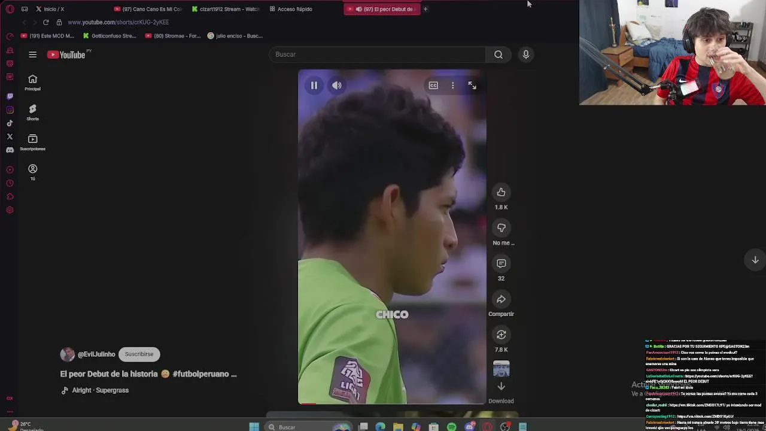Open the @EvilJulinho channel link
The height and width of the screenshot is (431, 766).
point(96,354)
